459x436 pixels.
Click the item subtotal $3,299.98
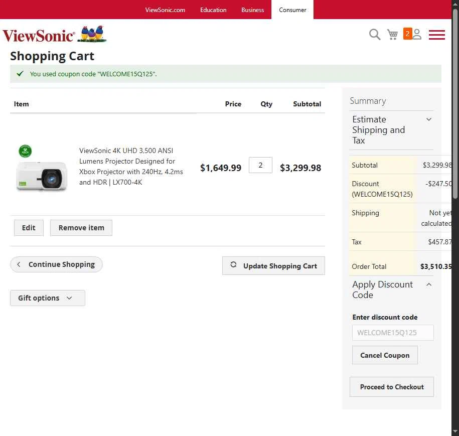point(300,168)
